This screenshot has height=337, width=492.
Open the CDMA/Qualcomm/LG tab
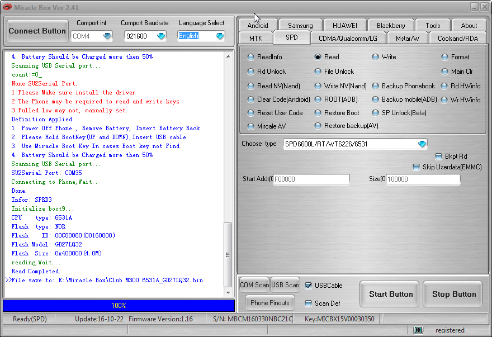pyautogui.click(x=348, y=38)
